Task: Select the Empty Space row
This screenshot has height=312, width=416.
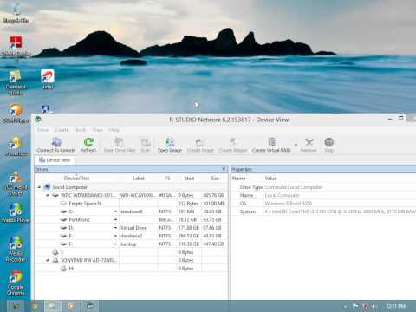Action: pyautogui.click(x=131, y=204)
